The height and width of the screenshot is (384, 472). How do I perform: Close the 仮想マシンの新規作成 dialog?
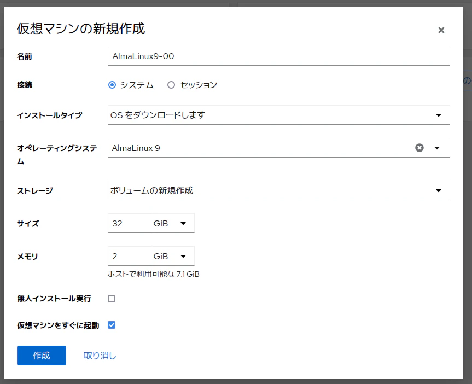[441, 30]
